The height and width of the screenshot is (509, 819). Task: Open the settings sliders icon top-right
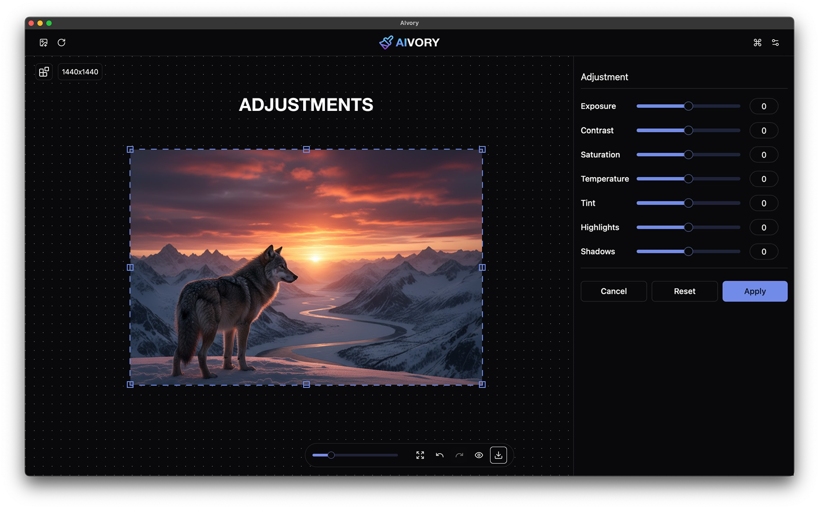(775, 42)
